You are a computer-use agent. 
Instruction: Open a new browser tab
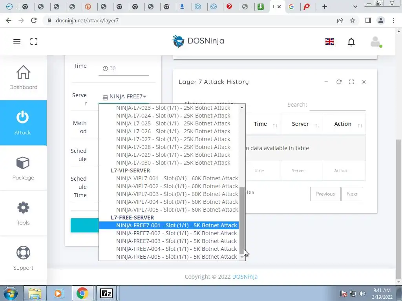pyautogui.click(x=325, y=7)
